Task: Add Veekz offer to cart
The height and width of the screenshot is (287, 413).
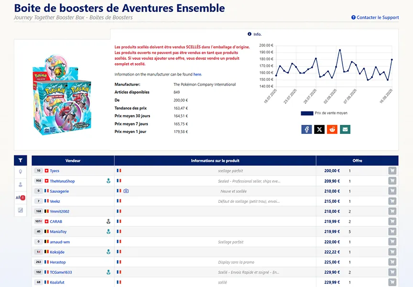Action: point(392,201)
